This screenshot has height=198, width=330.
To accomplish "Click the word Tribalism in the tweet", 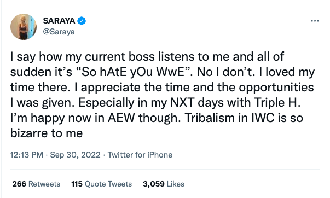I will click(x=210, y=118).
